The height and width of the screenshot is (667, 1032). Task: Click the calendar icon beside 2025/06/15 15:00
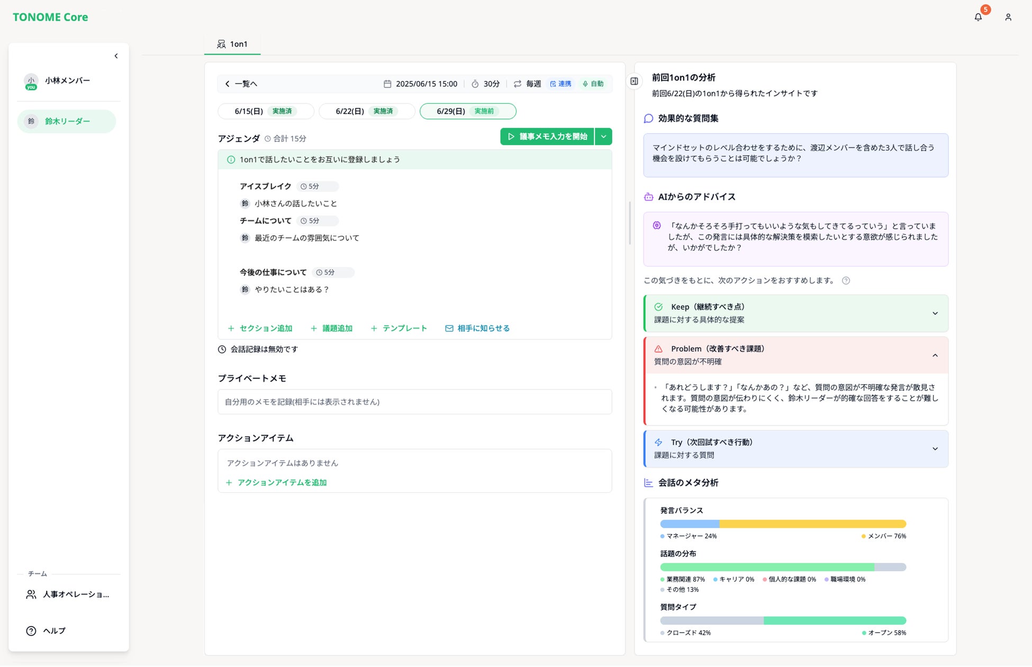(387, 84)
